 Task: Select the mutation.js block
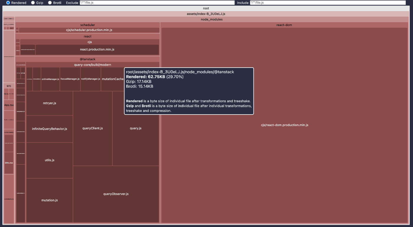coord(50,200)
